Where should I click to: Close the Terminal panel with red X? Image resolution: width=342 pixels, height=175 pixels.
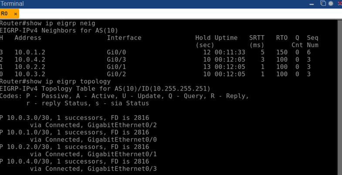tap(339, 3)
